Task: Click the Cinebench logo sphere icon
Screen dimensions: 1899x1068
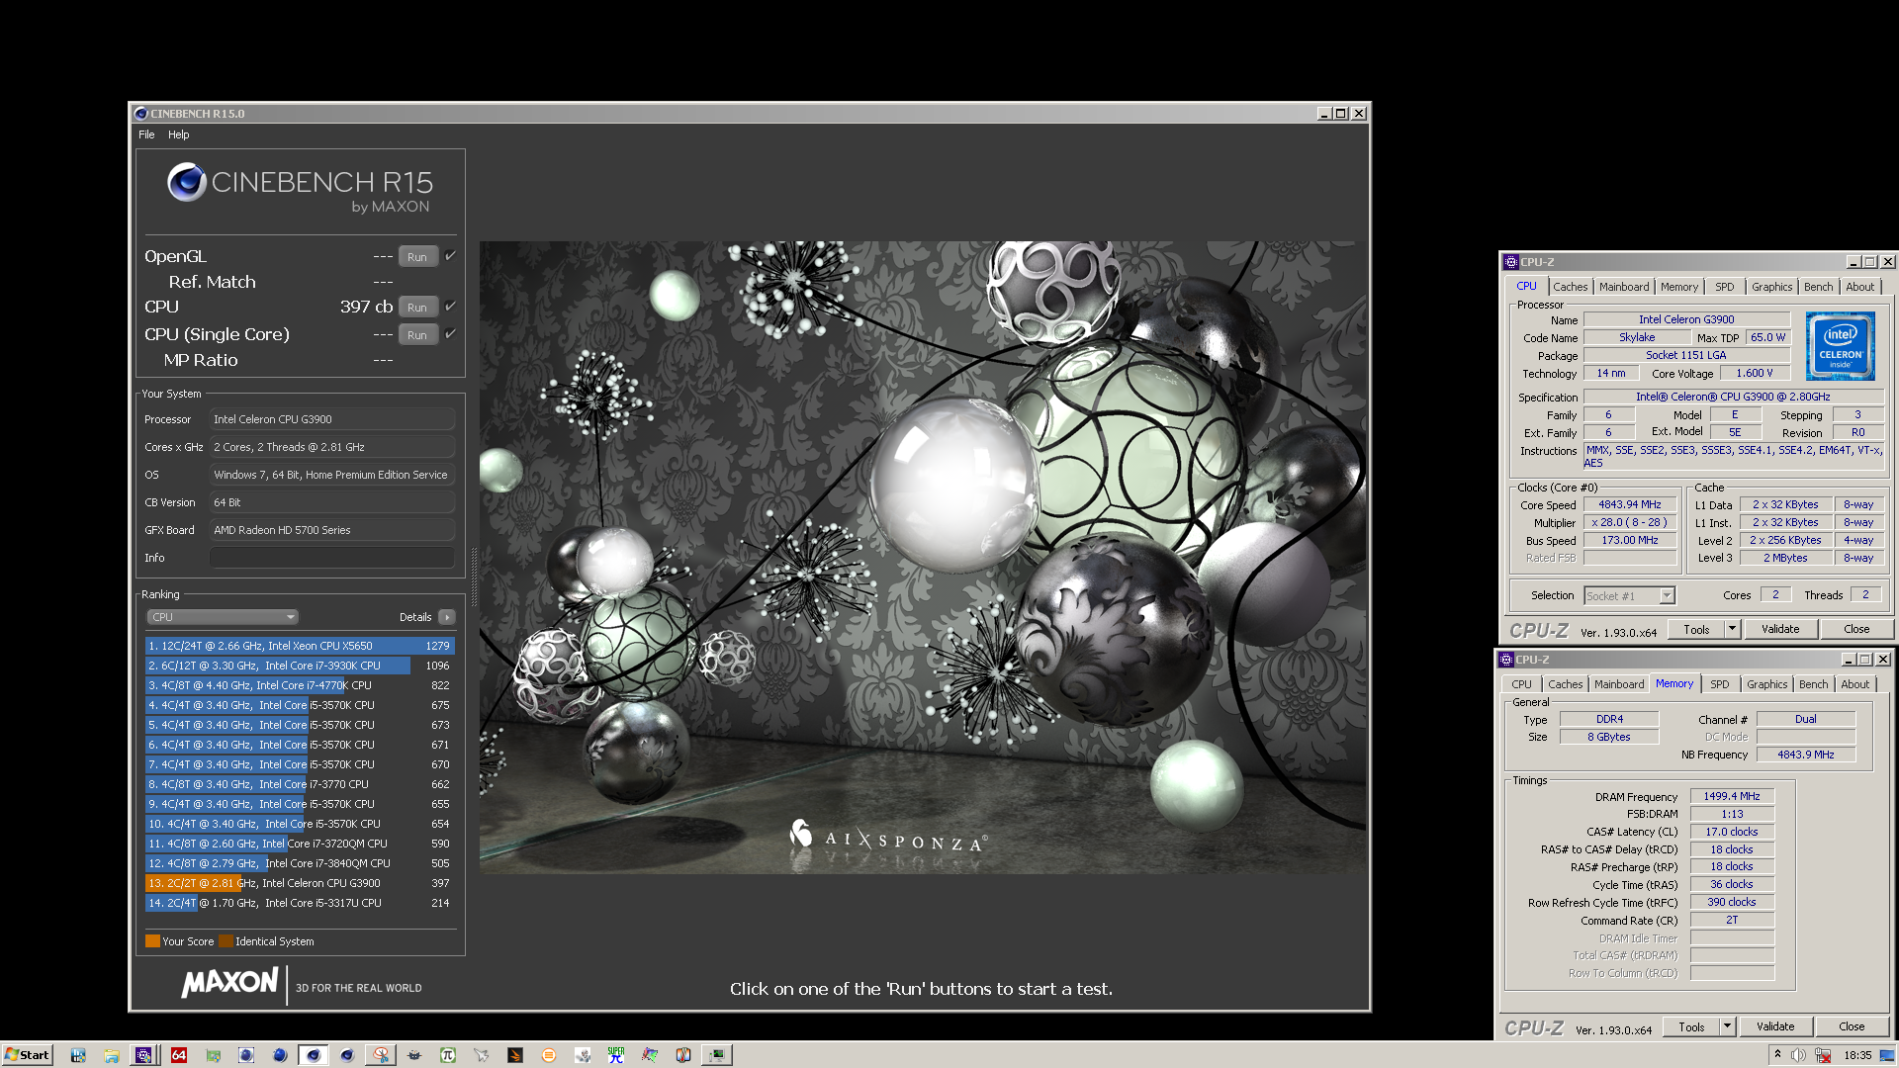Action: click(x=186, y=182)
